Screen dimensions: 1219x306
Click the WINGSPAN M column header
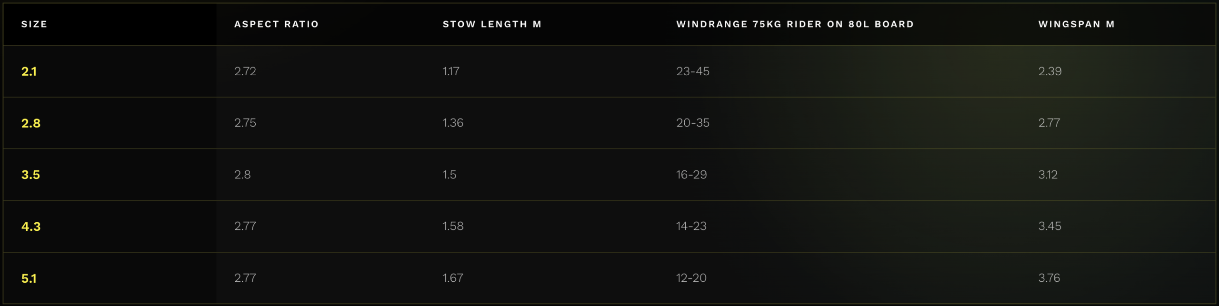coord(1076,24)
